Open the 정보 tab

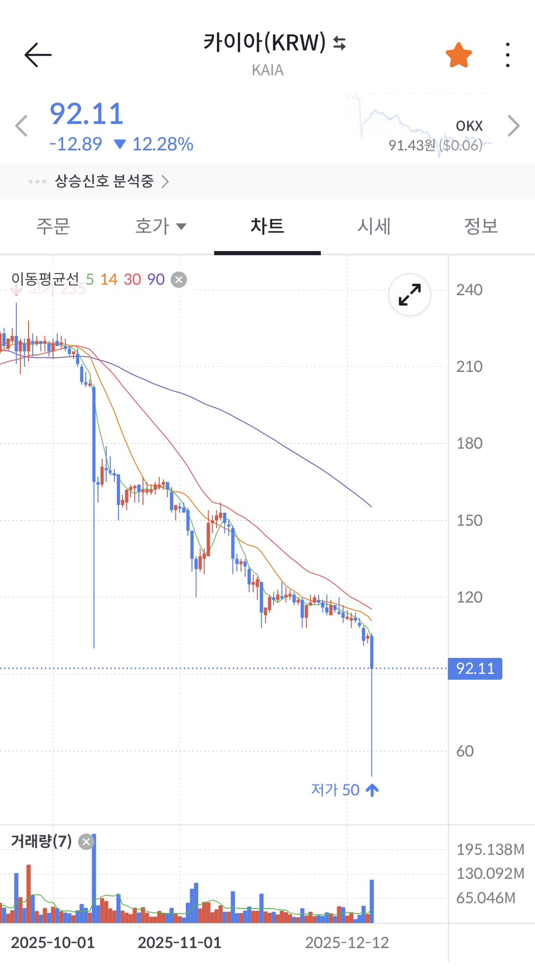coord(481,226)
